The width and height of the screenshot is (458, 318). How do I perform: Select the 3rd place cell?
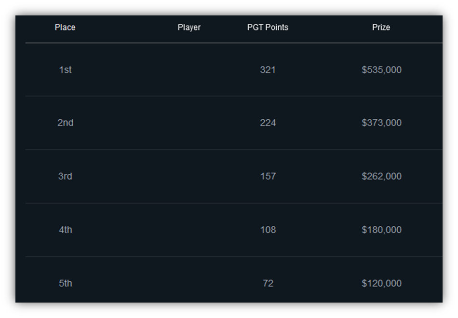(65, 176)
